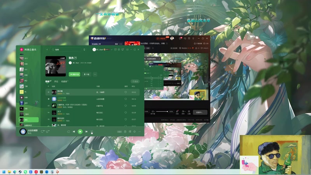Toggle the loop play mode

click(68, 131)
